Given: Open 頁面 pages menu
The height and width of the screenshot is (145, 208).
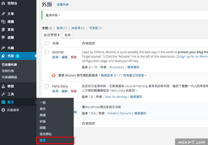Looking at the screenshot, I should (x=11, y=30).
